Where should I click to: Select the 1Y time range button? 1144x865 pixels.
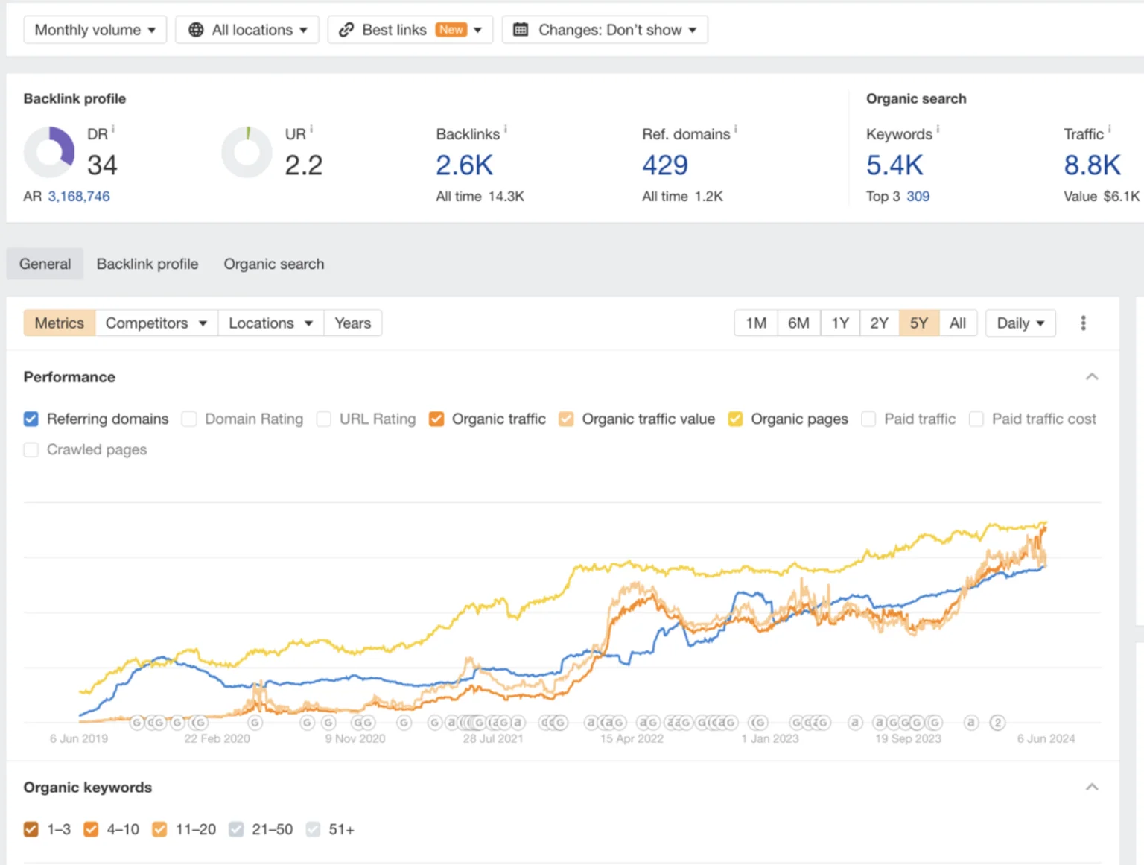(840, 323)
